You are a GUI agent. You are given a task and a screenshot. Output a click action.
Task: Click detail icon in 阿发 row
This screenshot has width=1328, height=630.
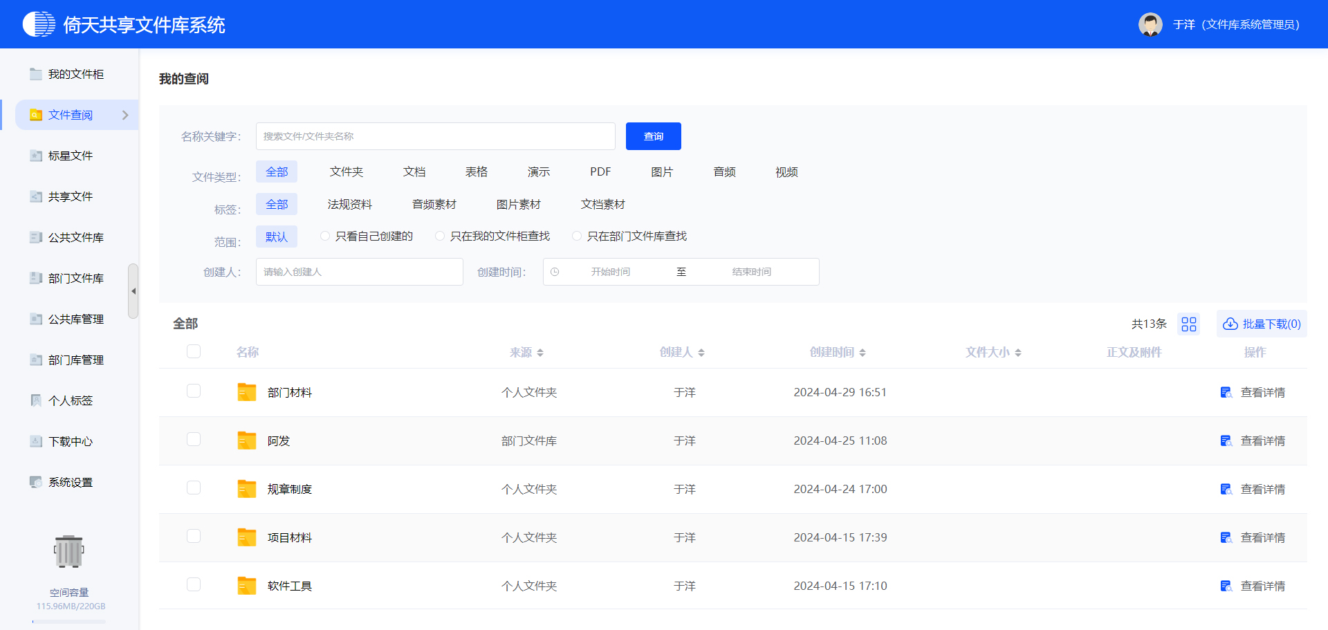(1226, 441)
